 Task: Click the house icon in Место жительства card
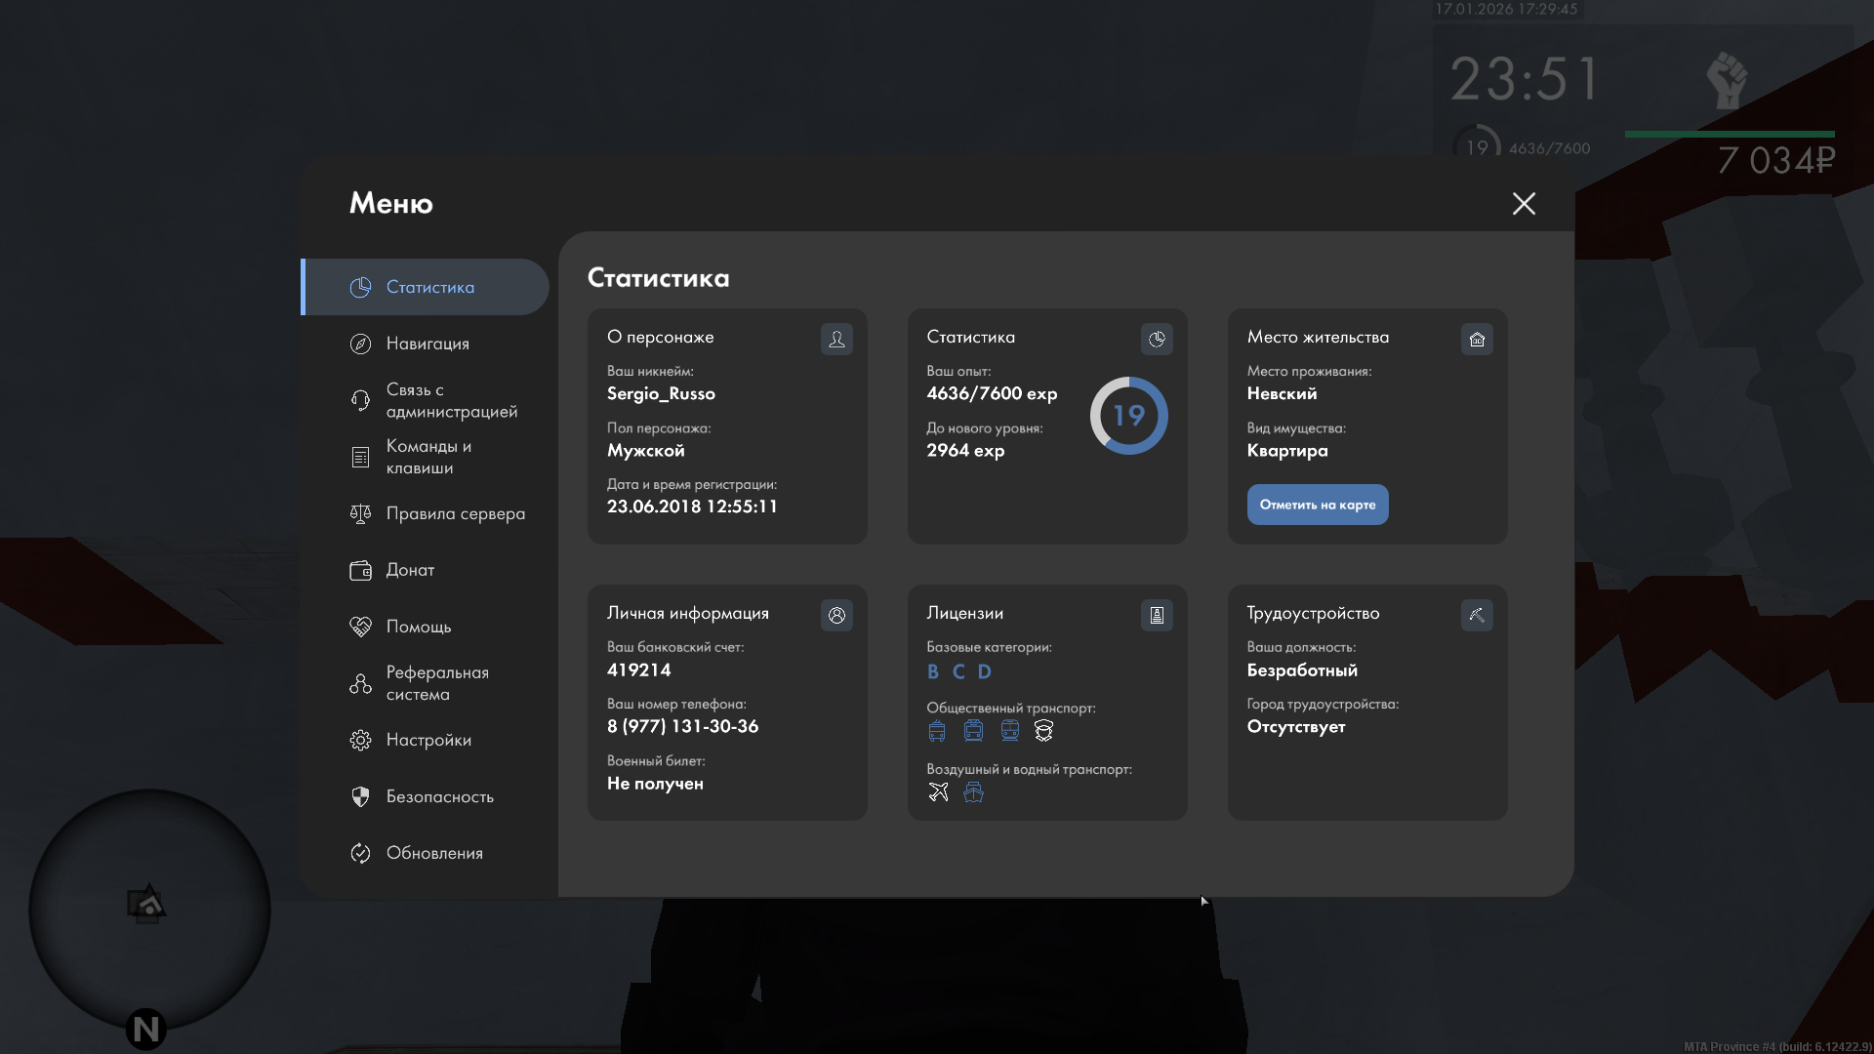coord(1477,339)
